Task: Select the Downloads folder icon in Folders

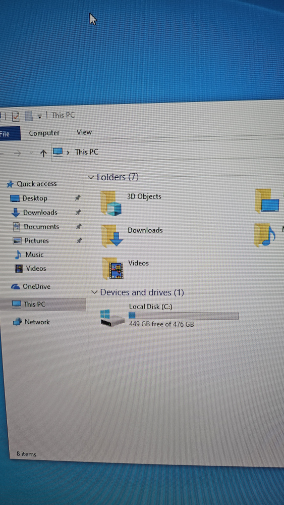Action: [112, 236]
